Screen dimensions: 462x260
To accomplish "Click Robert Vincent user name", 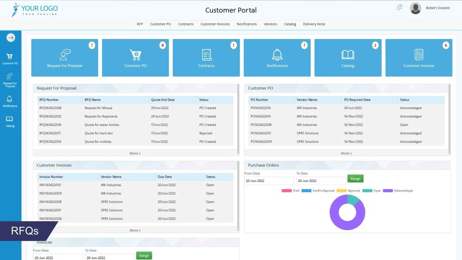I will pyautogui.click(x=438, y=8).
